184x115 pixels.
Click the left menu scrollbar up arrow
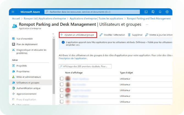pos(54,37)
